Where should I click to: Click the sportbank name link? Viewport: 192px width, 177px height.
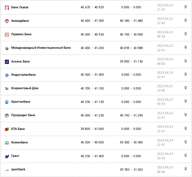click(18, 170)
